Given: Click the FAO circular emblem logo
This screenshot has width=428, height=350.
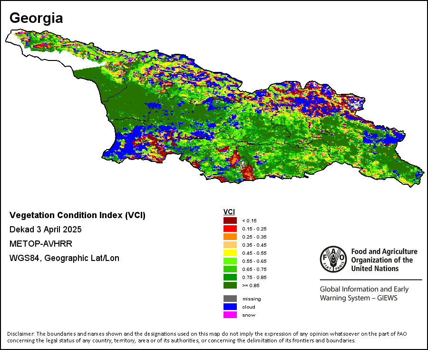Looking at the screenshot, I should (x=333, y=259).
